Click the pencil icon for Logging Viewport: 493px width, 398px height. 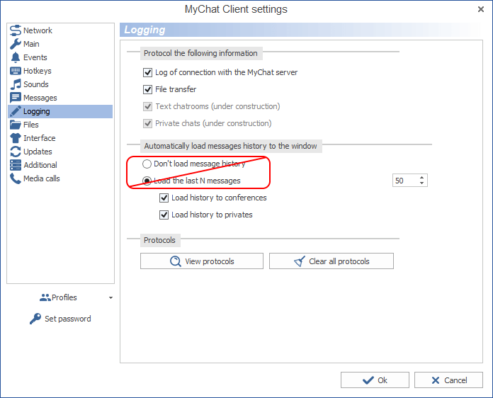[x=16, y=111]
